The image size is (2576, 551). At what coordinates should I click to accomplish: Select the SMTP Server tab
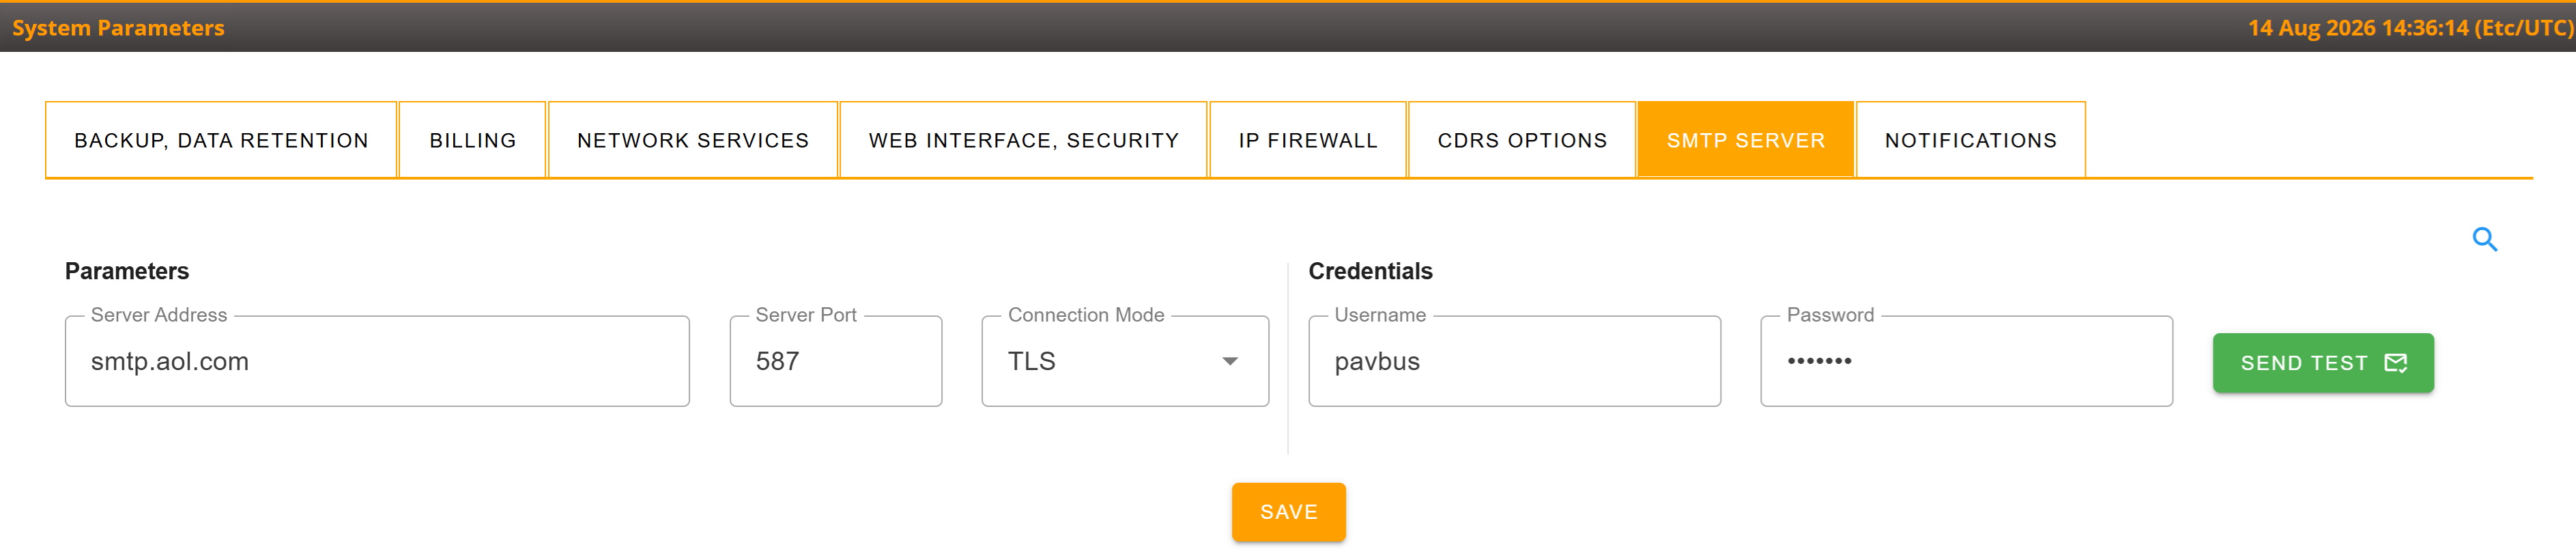1745,141
